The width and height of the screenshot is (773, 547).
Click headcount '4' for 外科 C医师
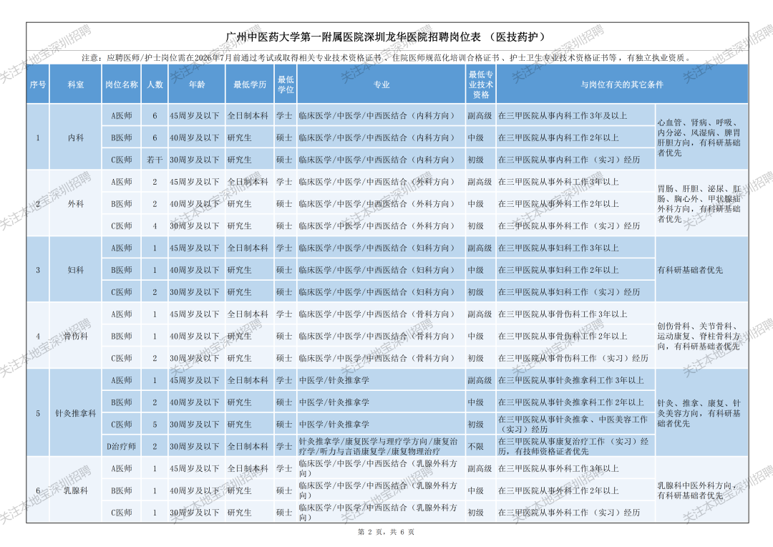click(x=155, y=226)
